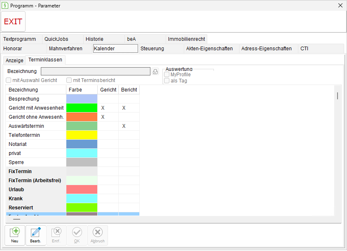Select the Terminklassen sub-tab

45,60
